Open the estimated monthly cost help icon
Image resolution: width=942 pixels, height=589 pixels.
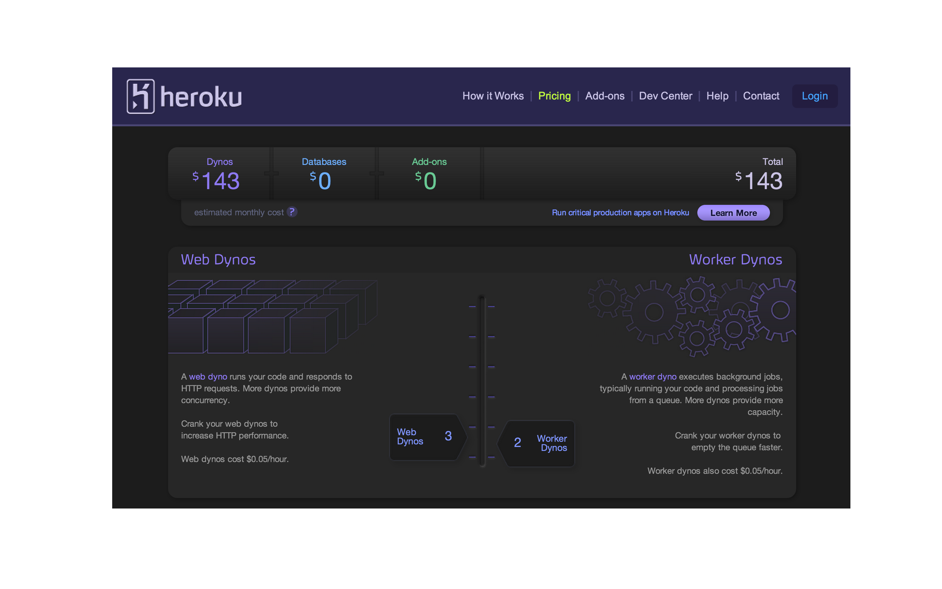292,212
